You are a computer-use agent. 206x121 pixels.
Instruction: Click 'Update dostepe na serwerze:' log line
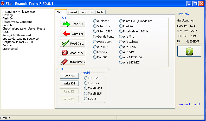pyautogui.click(x=21, y=39)
